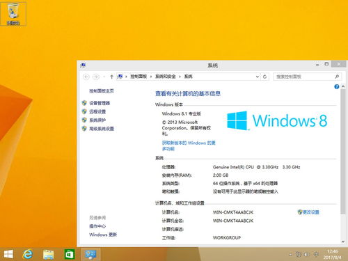The width and height of the screenshot is (348, 261).
Task: Click the refresh button beside address bar
Action: coord(264,77)
